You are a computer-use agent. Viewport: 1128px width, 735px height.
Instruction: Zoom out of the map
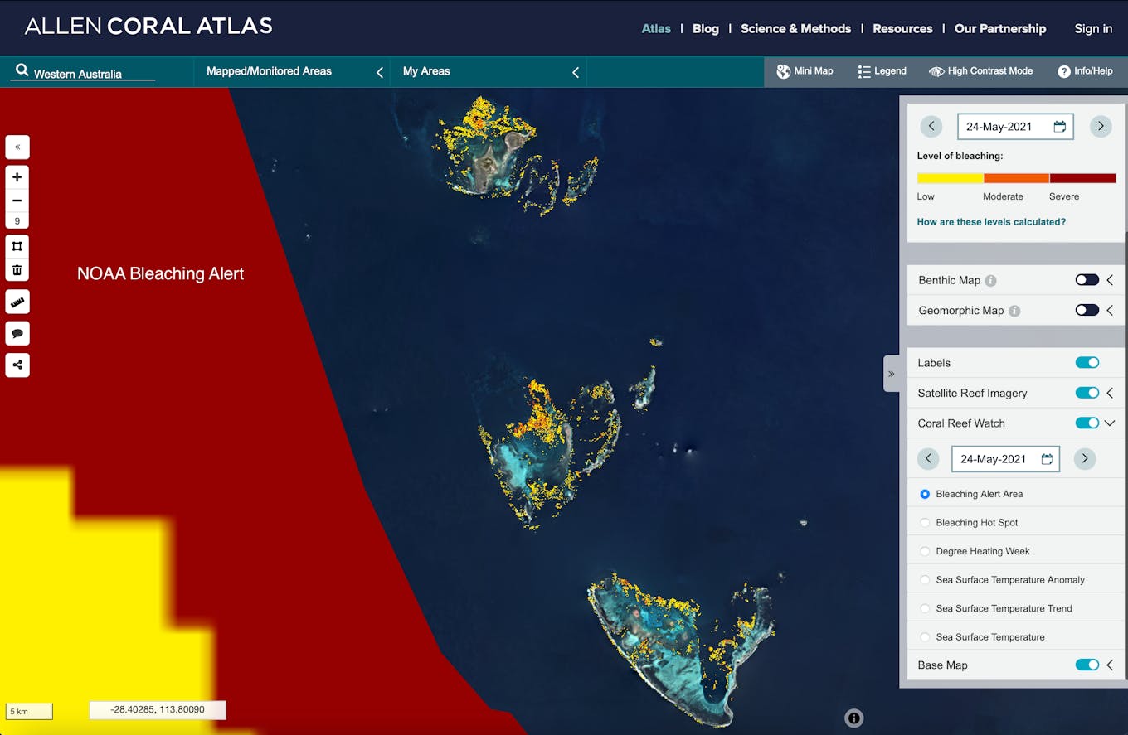click(x=17, y=201)
